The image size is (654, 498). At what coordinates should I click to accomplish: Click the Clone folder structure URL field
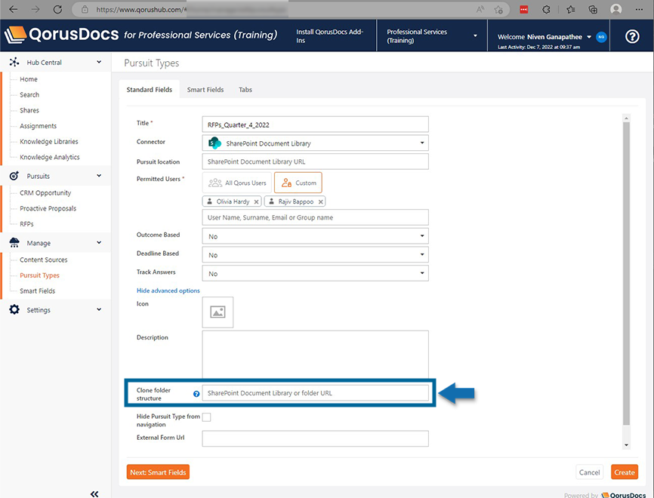(x=316, y=393)
